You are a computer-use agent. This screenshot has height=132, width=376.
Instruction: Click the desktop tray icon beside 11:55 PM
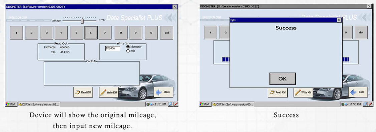(365, 104)
